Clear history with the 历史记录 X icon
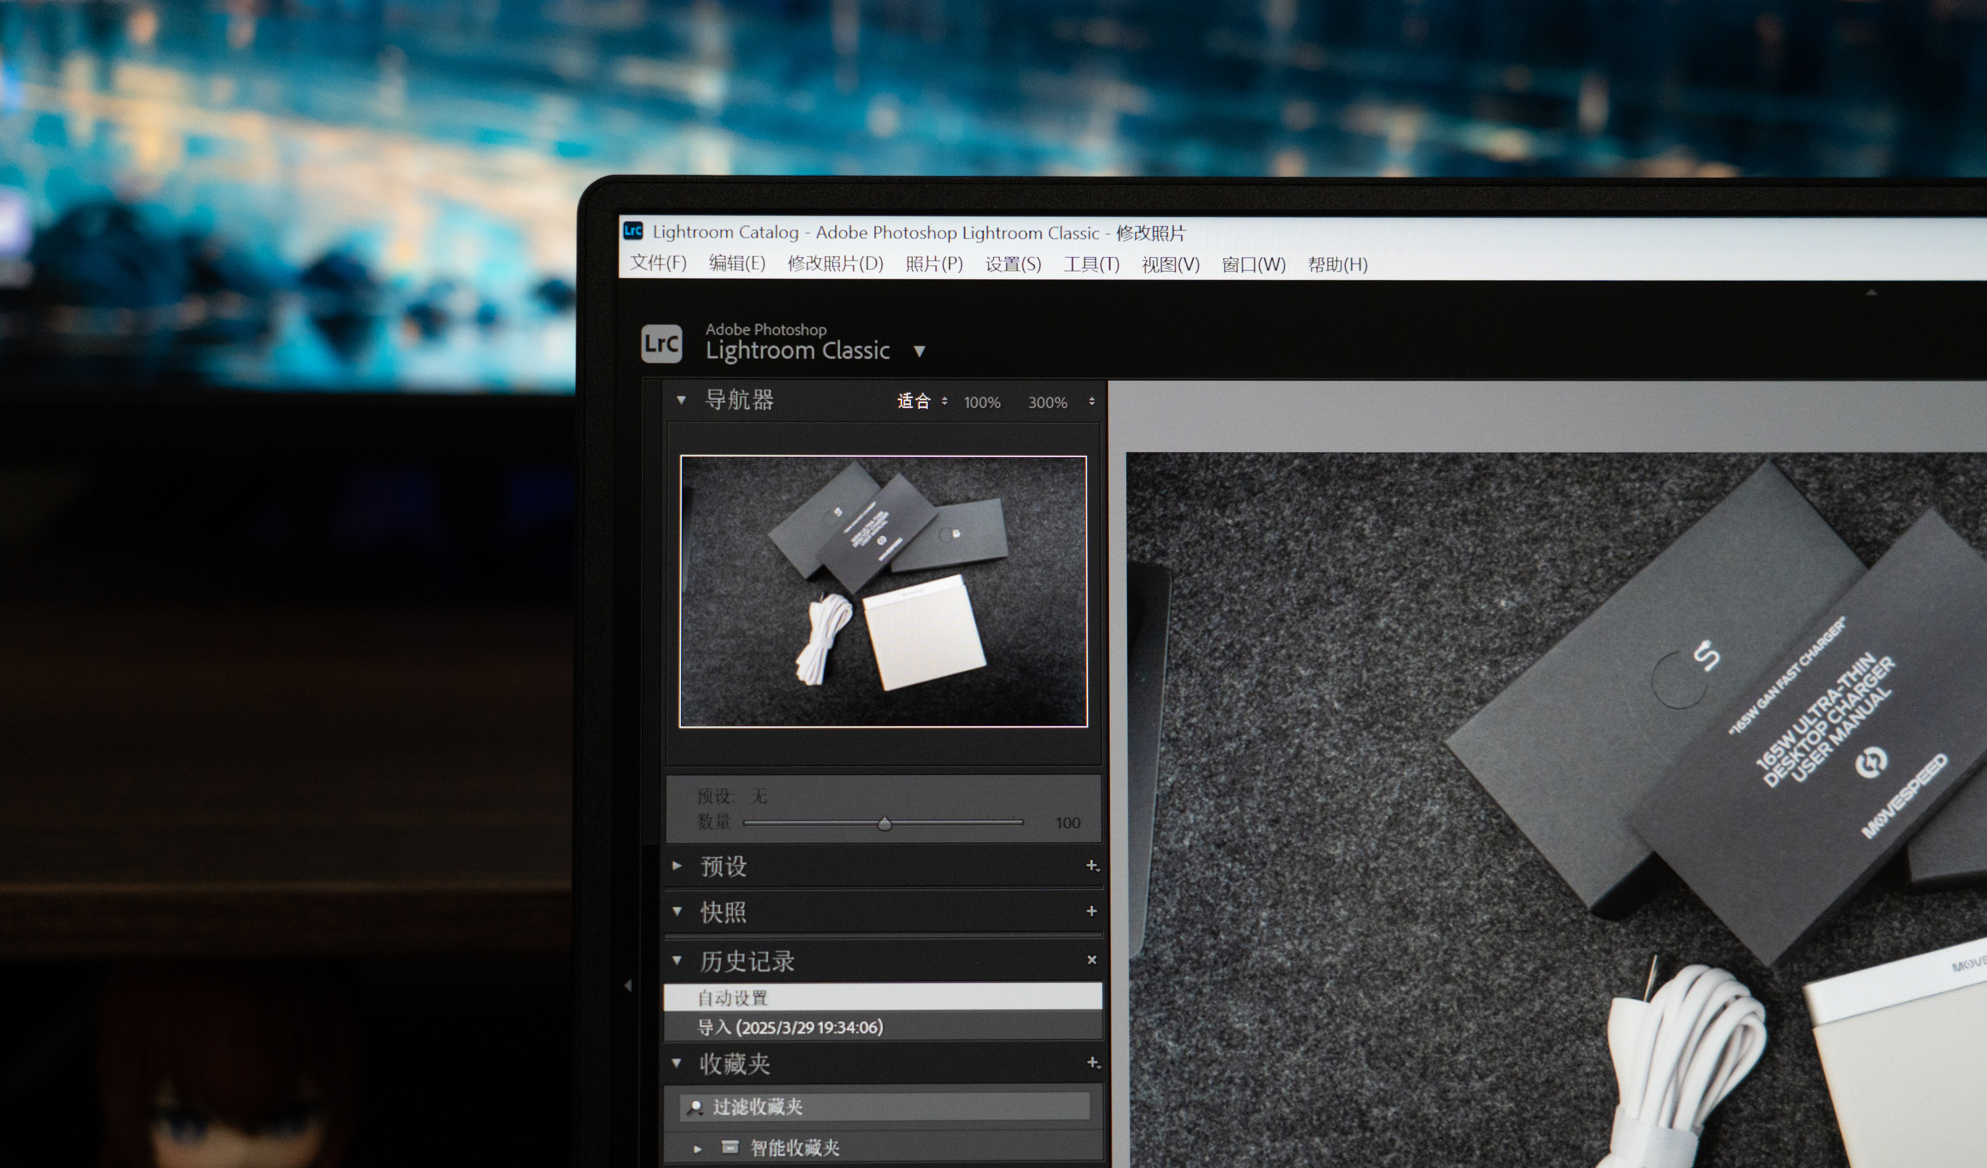 1091,960
